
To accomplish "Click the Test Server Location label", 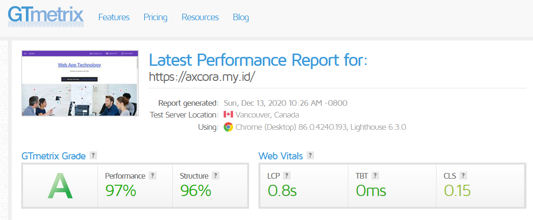I will point(184,115).
